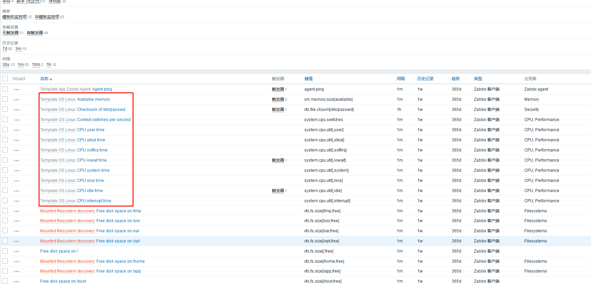
Task: Open wizard dots for CPU idle time row
Action: 17,191
